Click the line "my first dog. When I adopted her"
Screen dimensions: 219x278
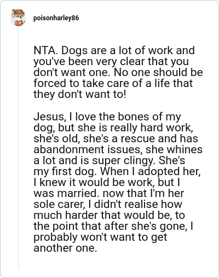[117, 171]
